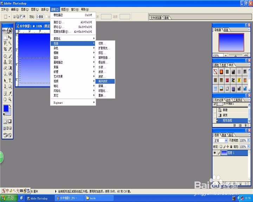Switch to the 动作 tab

click(228, 100)
